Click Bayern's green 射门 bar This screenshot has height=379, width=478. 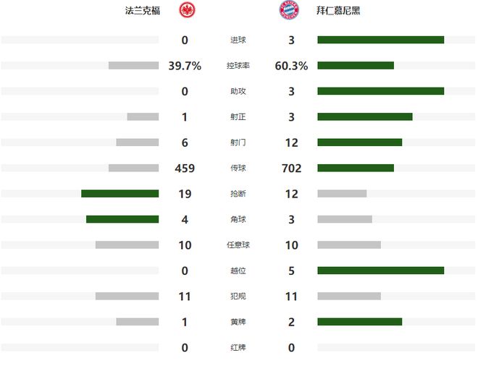click(359, 142)
